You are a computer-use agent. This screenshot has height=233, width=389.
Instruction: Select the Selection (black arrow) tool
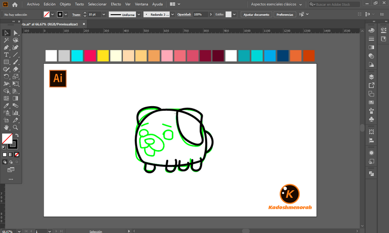click(x=6, y=33)
